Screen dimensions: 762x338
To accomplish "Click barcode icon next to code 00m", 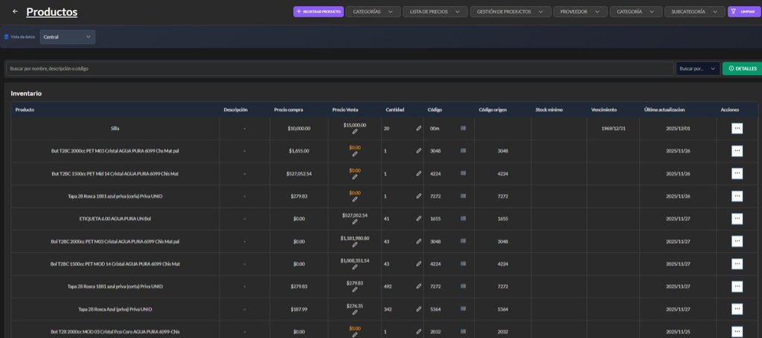I will (463, 129).
